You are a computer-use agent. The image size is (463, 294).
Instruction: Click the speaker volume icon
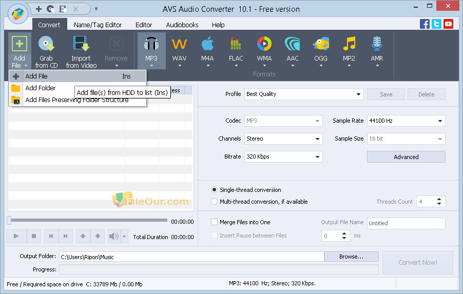tap(114, 236)
